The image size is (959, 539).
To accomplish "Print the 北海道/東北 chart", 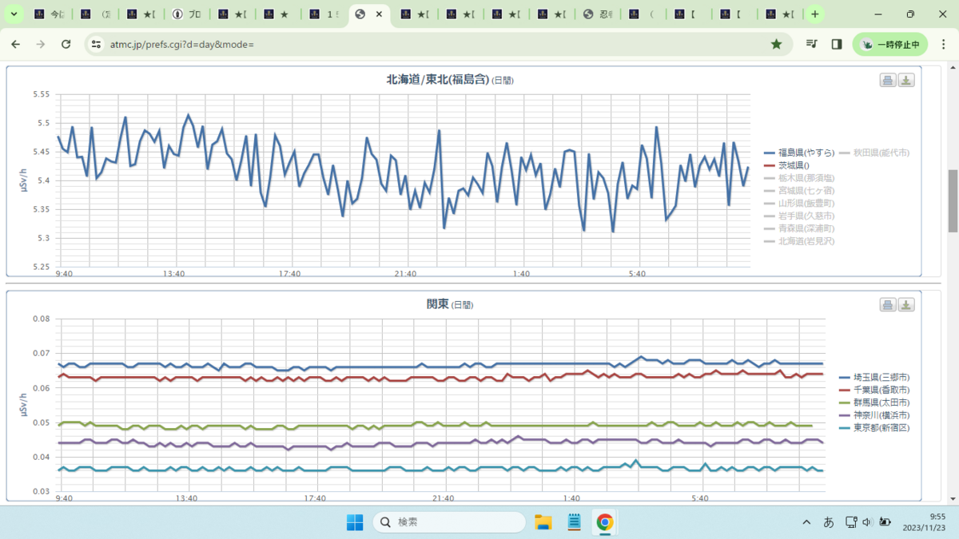I will tap(888, 80).
